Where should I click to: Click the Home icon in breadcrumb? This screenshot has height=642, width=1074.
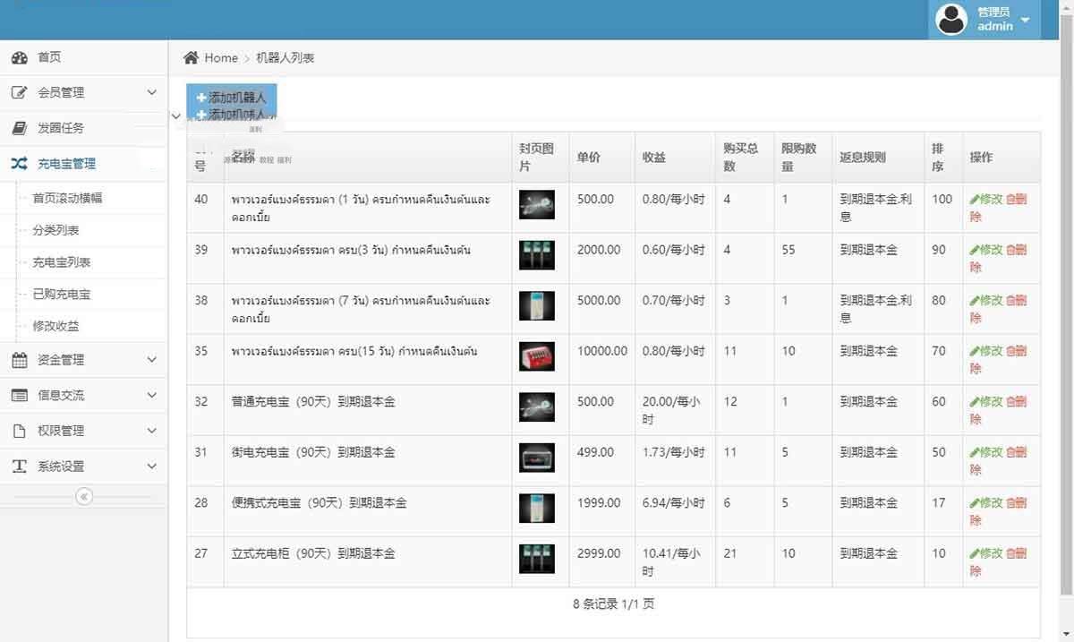tap(191, 58)
